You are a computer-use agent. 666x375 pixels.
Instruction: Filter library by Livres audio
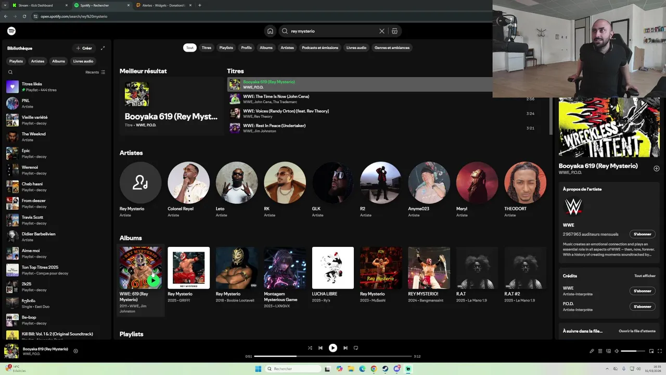click(83, 61)
